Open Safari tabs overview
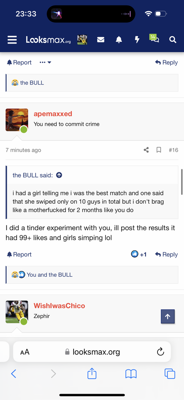Image resolution: width=184 pixels, height=400 pixels. (x=170, y=374)
